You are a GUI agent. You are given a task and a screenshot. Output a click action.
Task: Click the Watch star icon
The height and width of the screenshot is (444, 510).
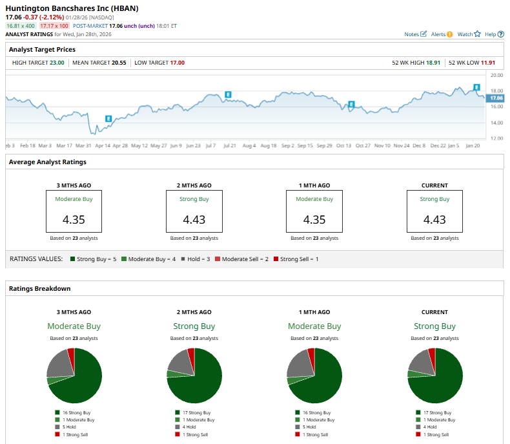(x=477, y=34)
